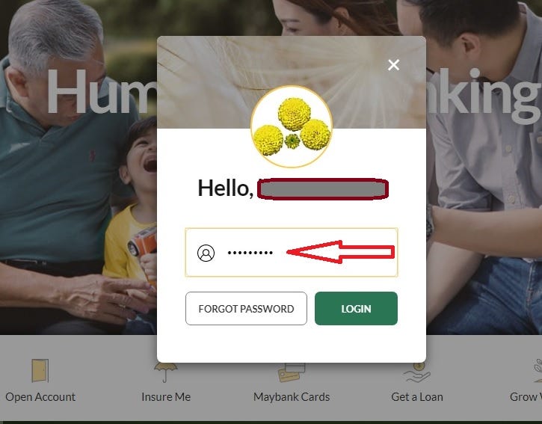Open the Open Account link text
The image size is (542, 424).
coord(40,396)
